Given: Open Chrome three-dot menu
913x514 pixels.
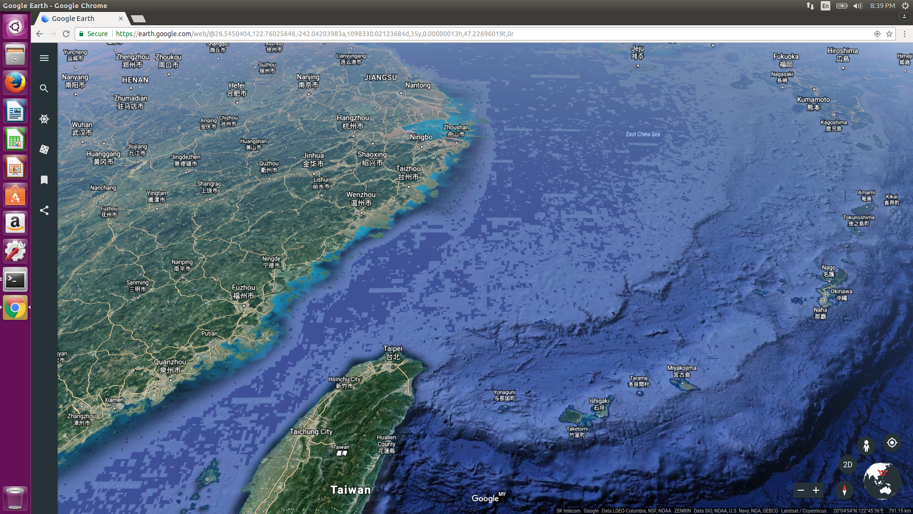Looking at the screenshot, I should coord(904,34).
